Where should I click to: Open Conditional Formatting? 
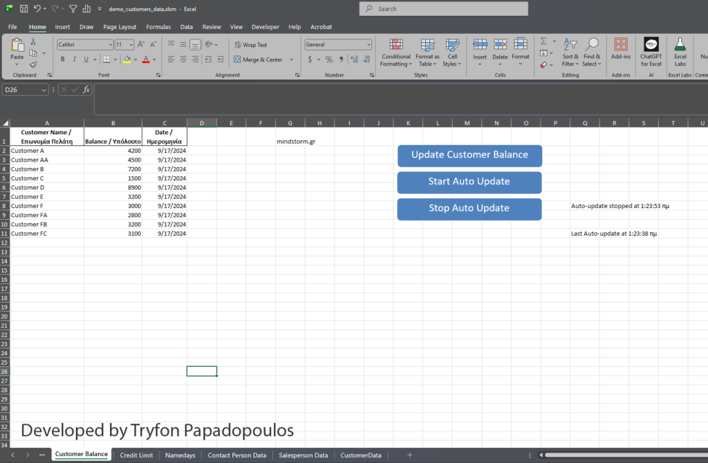point(396,53)
